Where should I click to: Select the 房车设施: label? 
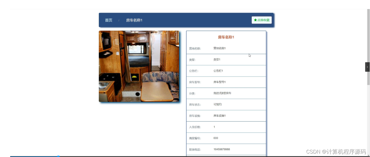(x=195, y=116)
